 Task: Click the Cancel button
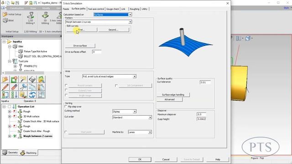pyautogui.click(x=166, y=159)
